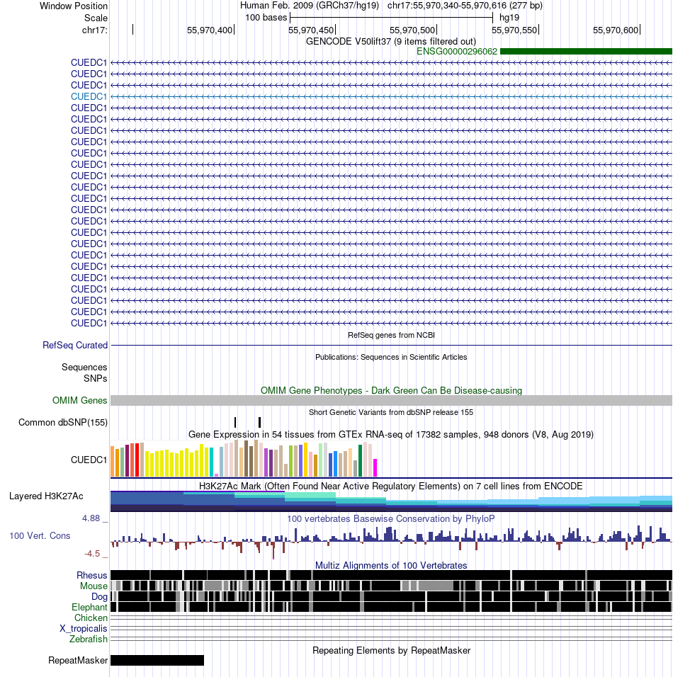673x677 pixels.
Task: Click the light-blue CUEDC1 transcript label
Action: (x=89, y=97)
